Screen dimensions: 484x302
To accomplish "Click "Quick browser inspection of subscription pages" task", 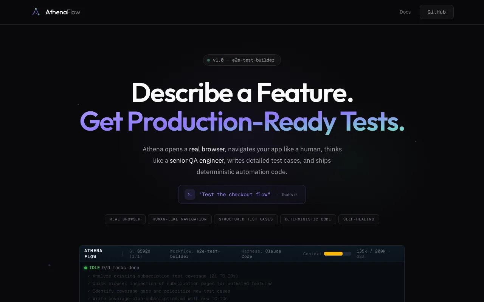I will click(180, 284).
